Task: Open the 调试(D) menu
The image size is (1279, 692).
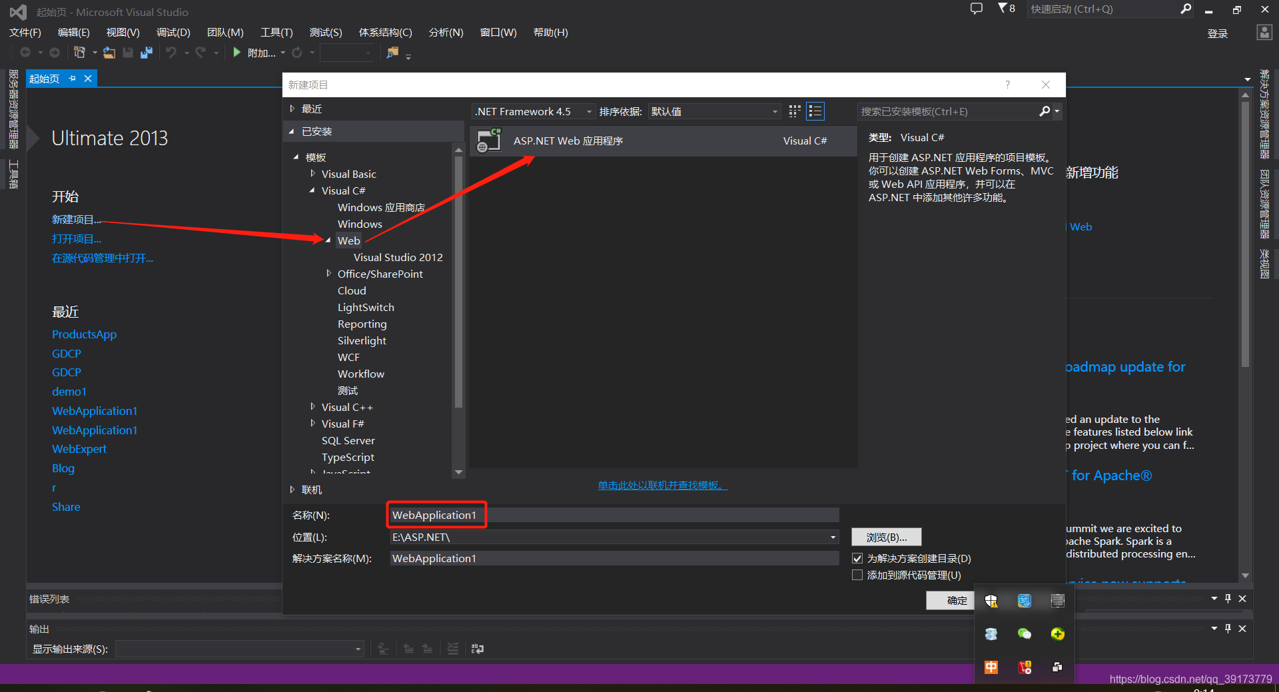Action: click(173, 33)
